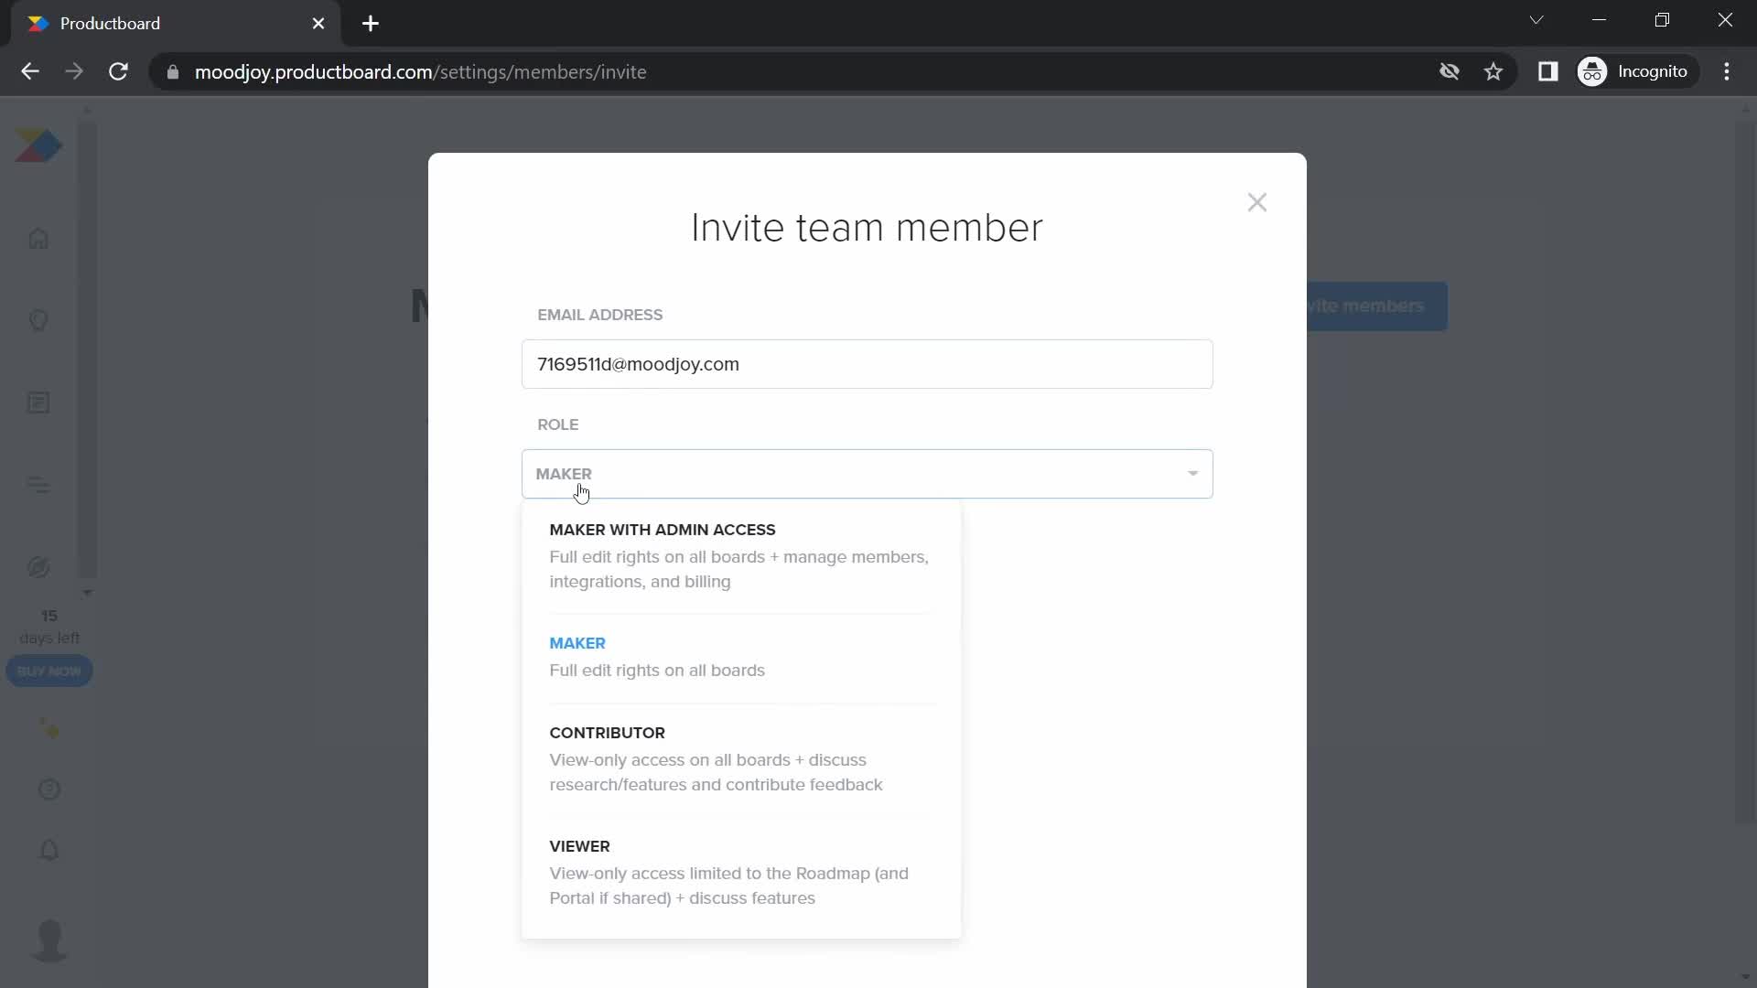The image size is (1757, 988).
Task: Click the Invite members button behind dialog
Action: 1376,306
